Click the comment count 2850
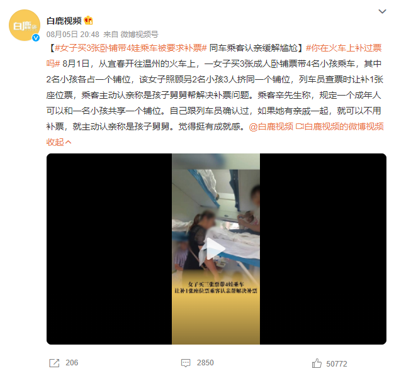Image resolution: width=394 pixels, height=371 pixels. click(205, 363)
